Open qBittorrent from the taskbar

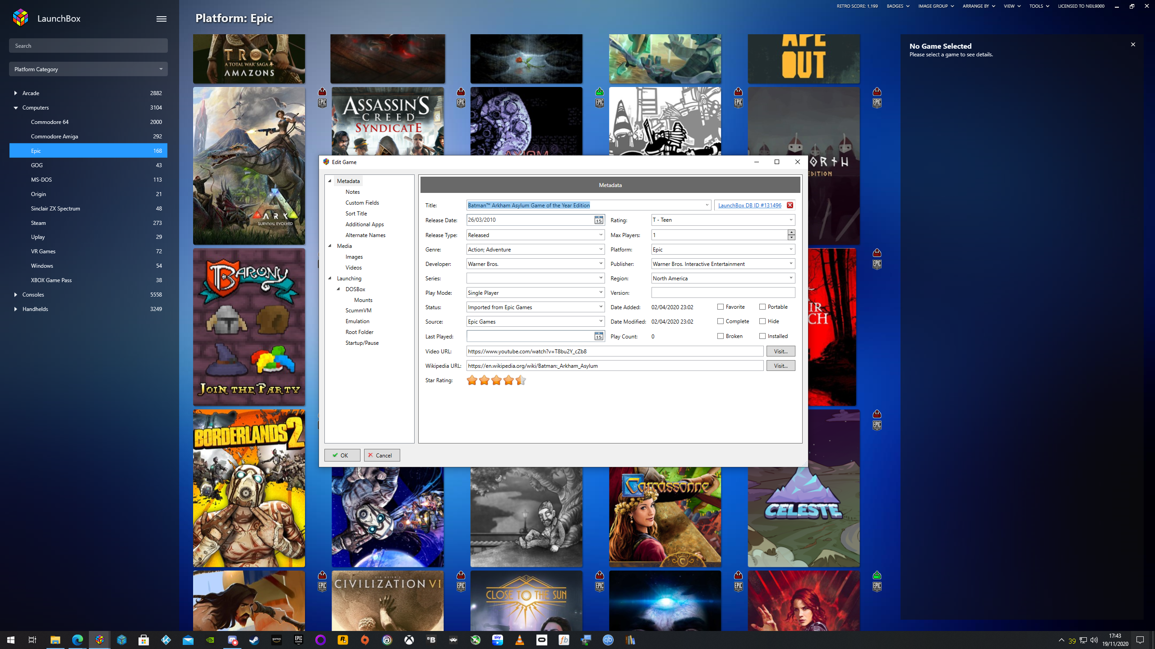tap(608, 640)
